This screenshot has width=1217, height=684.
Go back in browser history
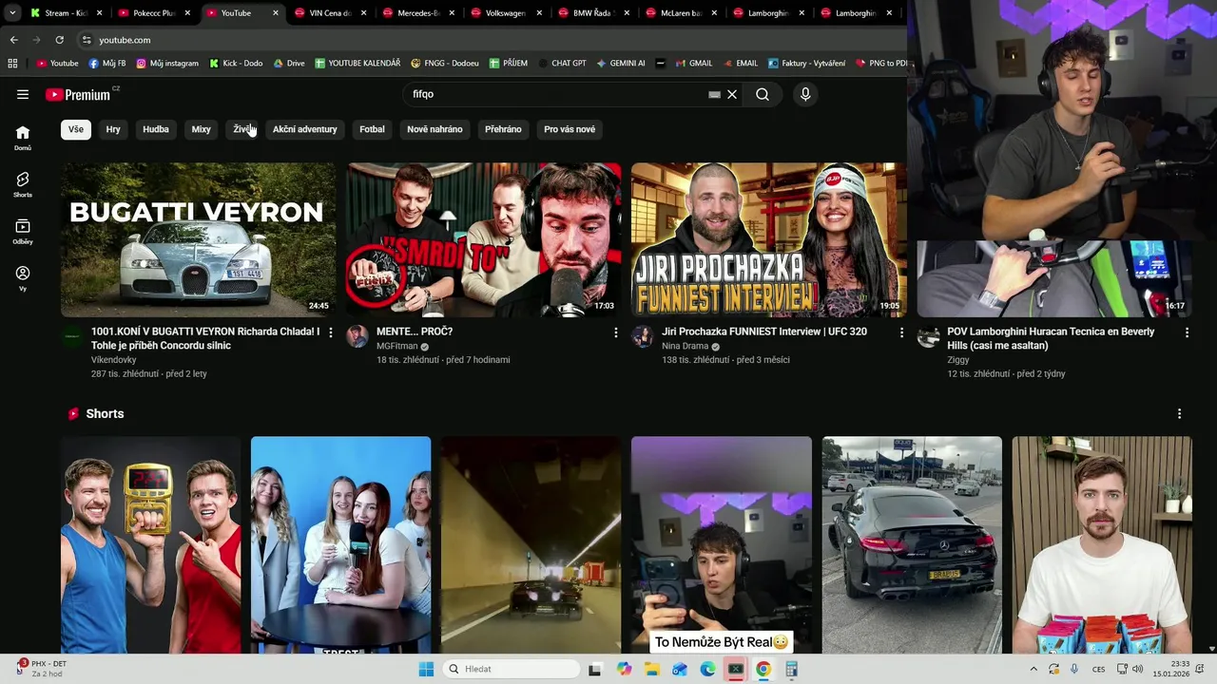[13, 40]
